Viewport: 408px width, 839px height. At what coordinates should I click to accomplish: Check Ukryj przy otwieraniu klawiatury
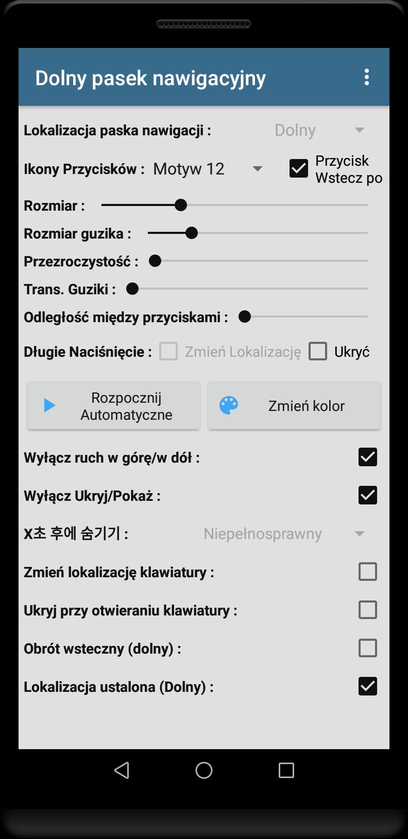tap(368, 610)
